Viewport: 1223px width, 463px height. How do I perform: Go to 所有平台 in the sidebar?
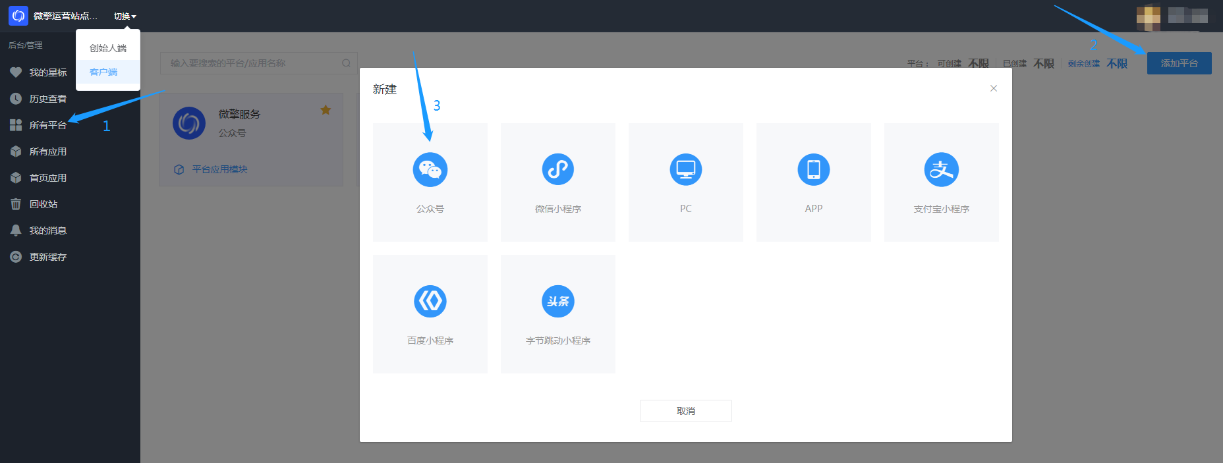[x=48, y=125]
